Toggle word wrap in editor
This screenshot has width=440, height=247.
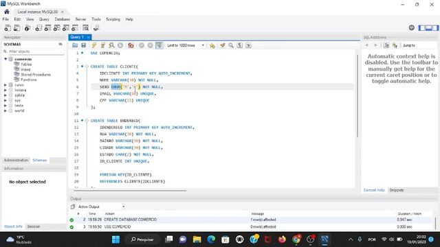tap(248, 45)
